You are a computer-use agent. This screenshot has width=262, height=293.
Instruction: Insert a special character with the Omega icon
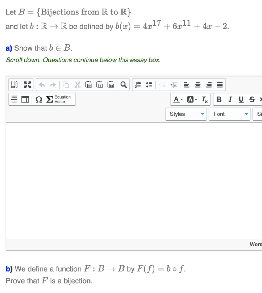pyautogui.click(x=39, y=99)
